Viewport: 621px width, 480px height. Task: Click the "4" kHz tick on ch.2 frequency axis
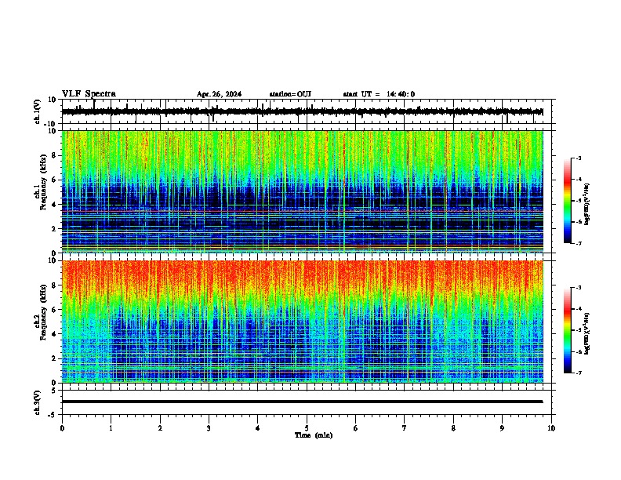[x=55, y=334]
